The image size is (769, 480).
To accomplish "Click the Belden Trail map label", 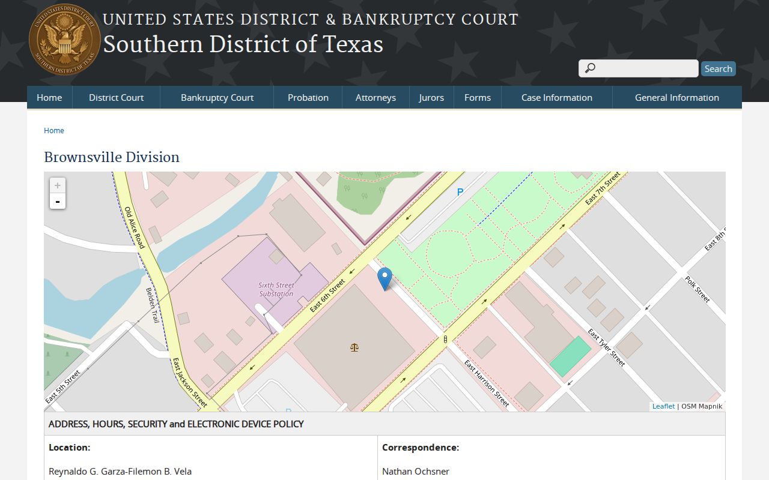I will point(153,305).
